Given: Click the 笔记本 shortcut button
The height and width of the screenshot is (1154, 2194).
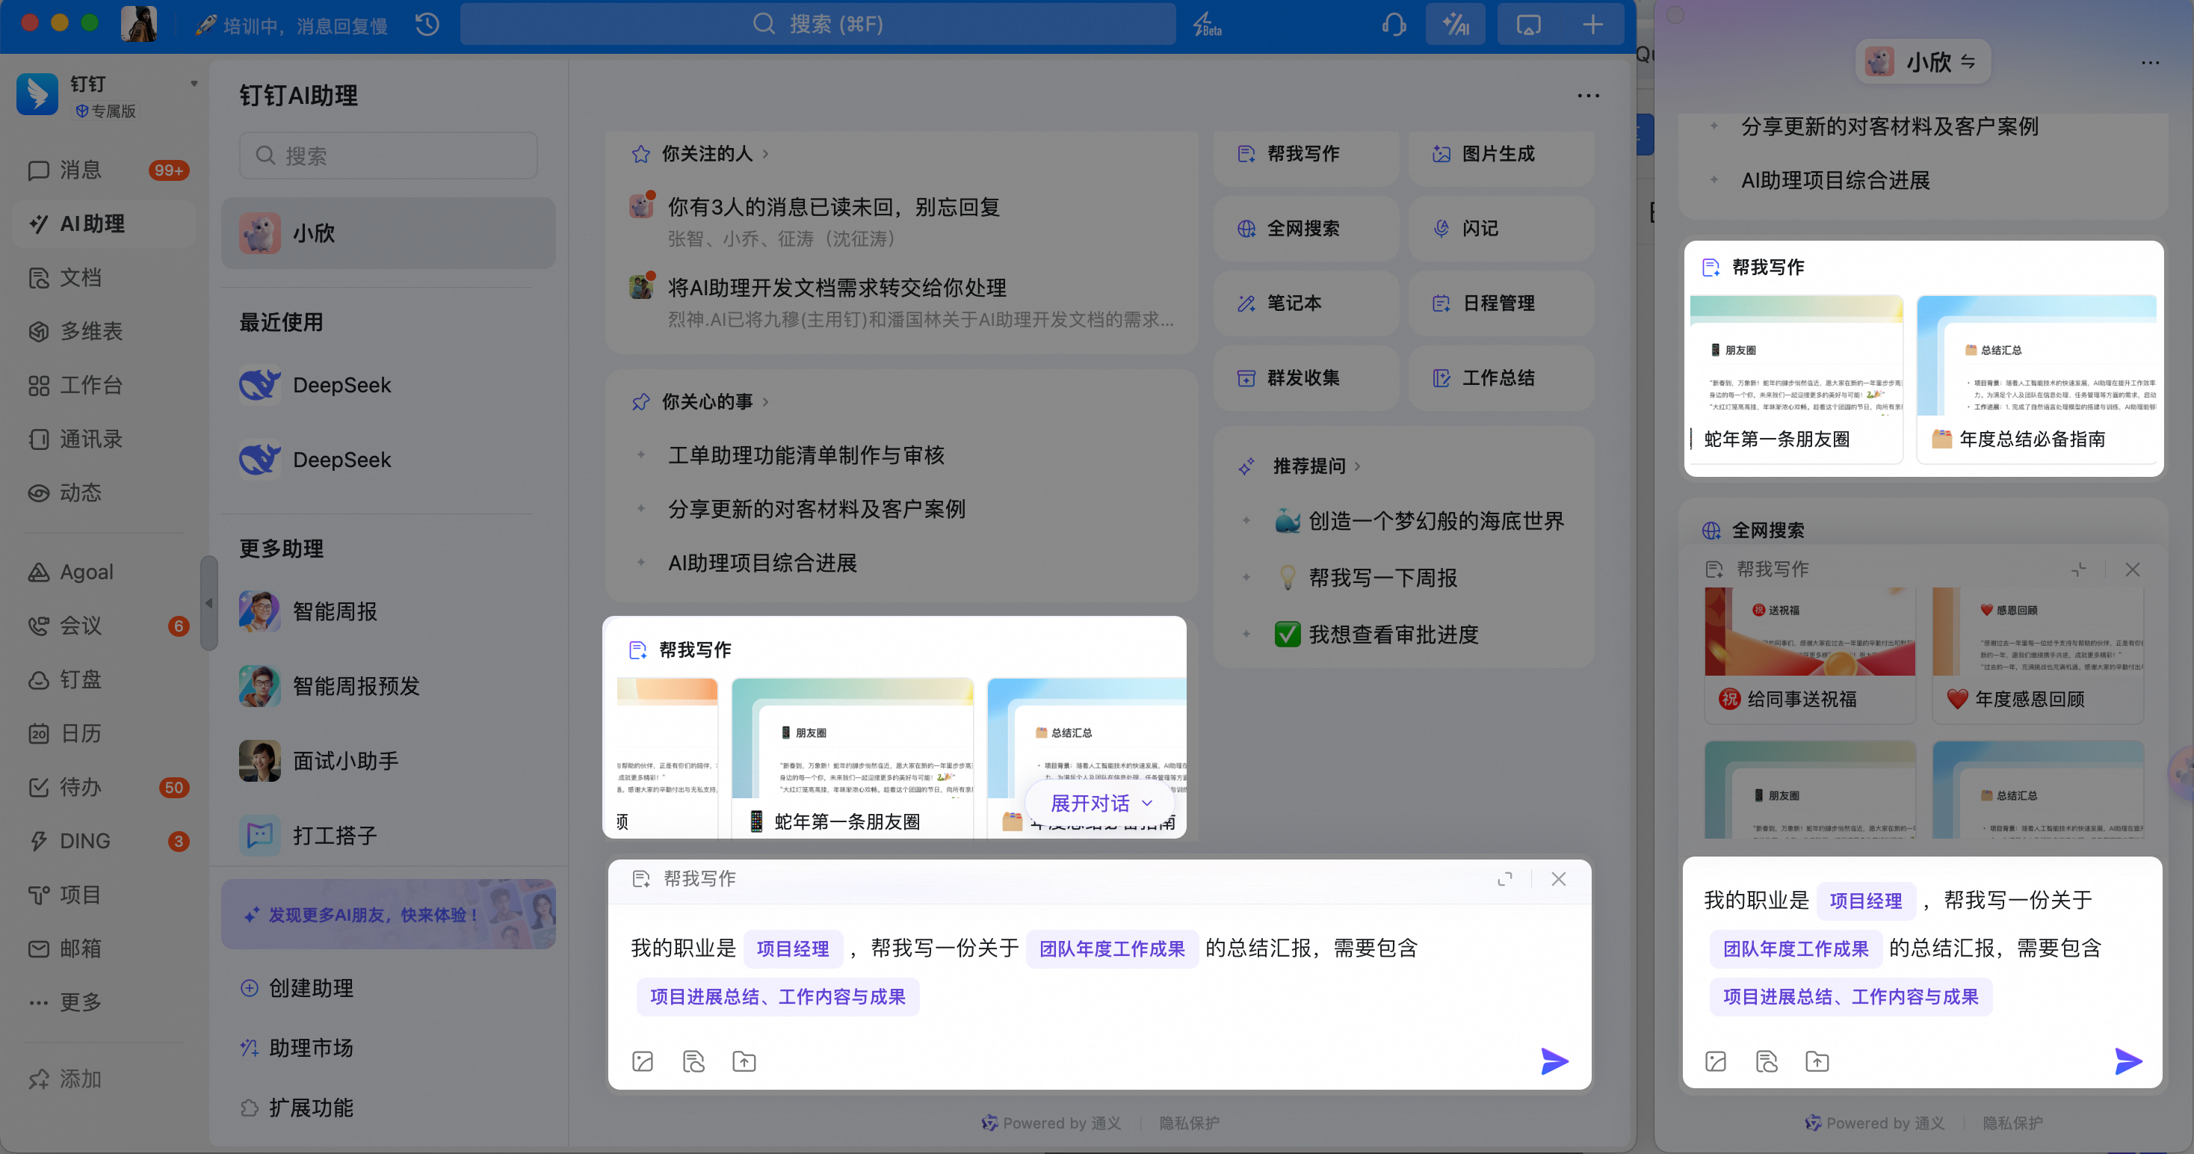Looking at the screenshot, I should point(1305,303).
